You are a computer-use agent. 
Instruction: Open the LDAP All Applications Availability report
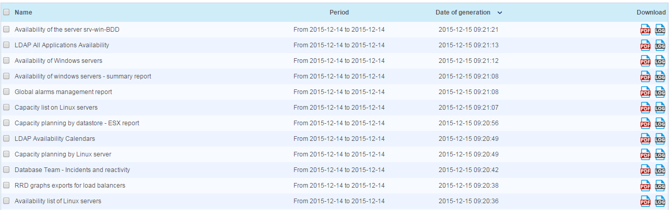click(x=62, y=45)
